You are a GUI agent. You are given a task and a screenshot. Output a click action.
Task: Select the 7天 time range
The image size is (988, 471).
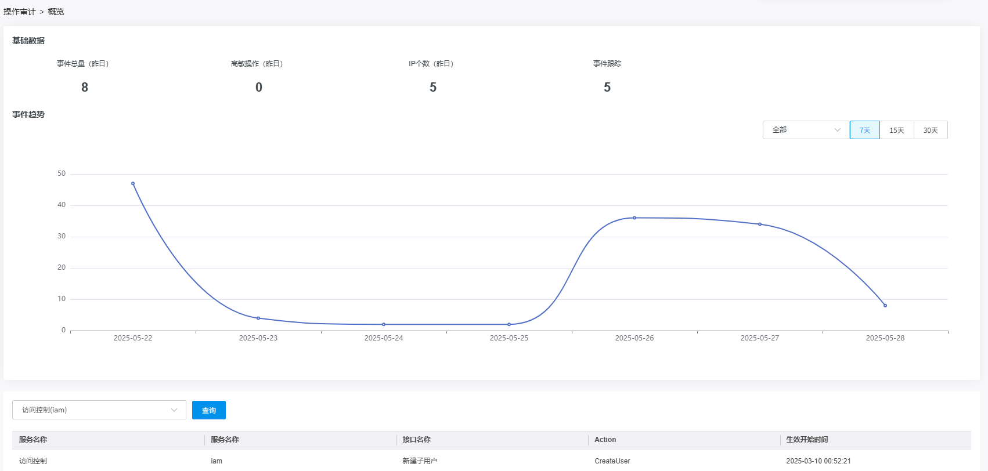[x=864, y=130]
